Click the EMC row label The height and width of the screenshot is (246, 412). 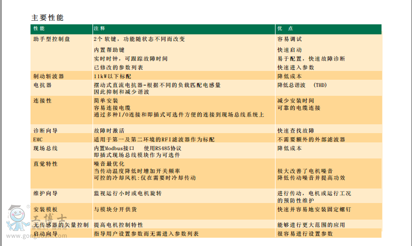(38, 140)
